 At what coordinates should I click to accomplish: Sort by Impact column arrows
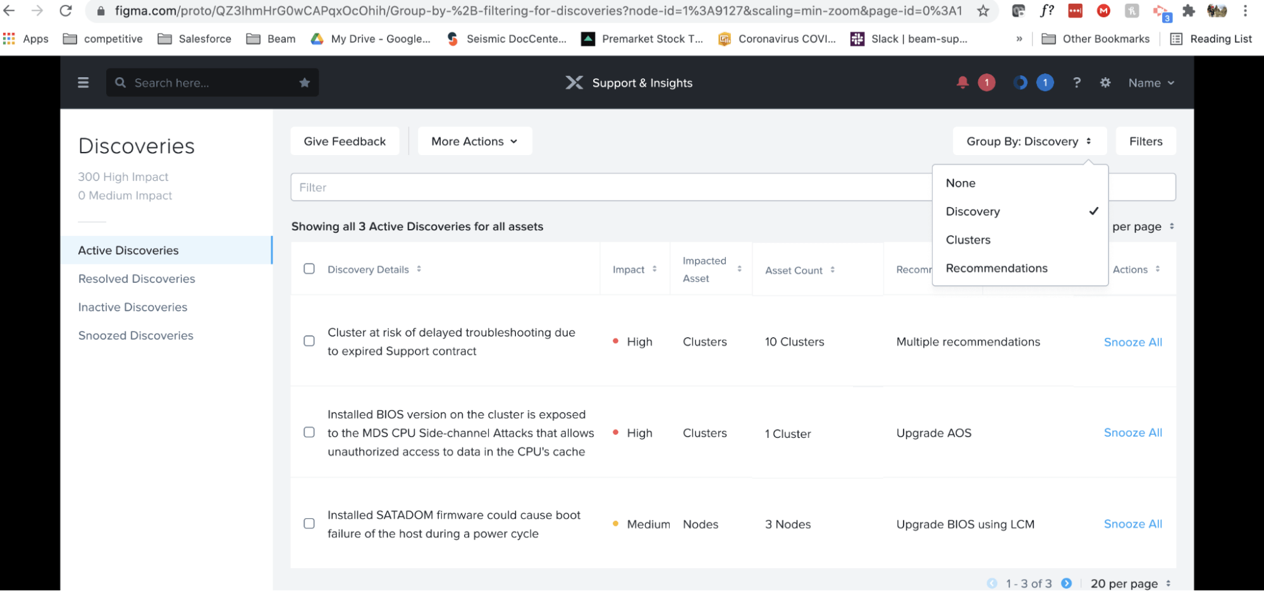click(x=654, y=269)
